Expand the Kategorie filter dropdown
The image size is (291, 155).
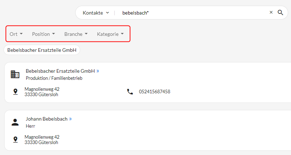[x=110, y=34]
